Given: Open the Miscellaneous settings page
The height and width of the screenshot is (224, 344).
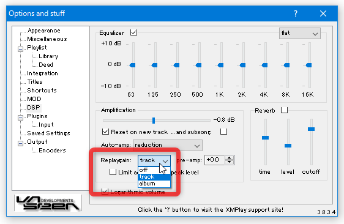Looking at the screenshot, I should coord(47,39).
